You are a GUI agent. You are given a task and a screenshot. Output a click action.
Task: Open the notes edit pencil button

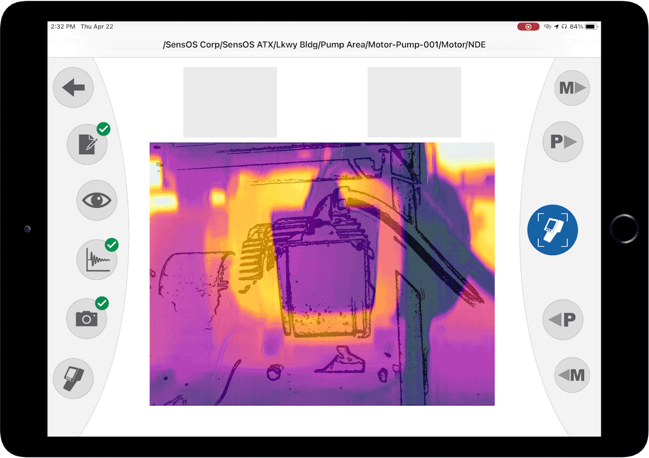click(87, 144)
